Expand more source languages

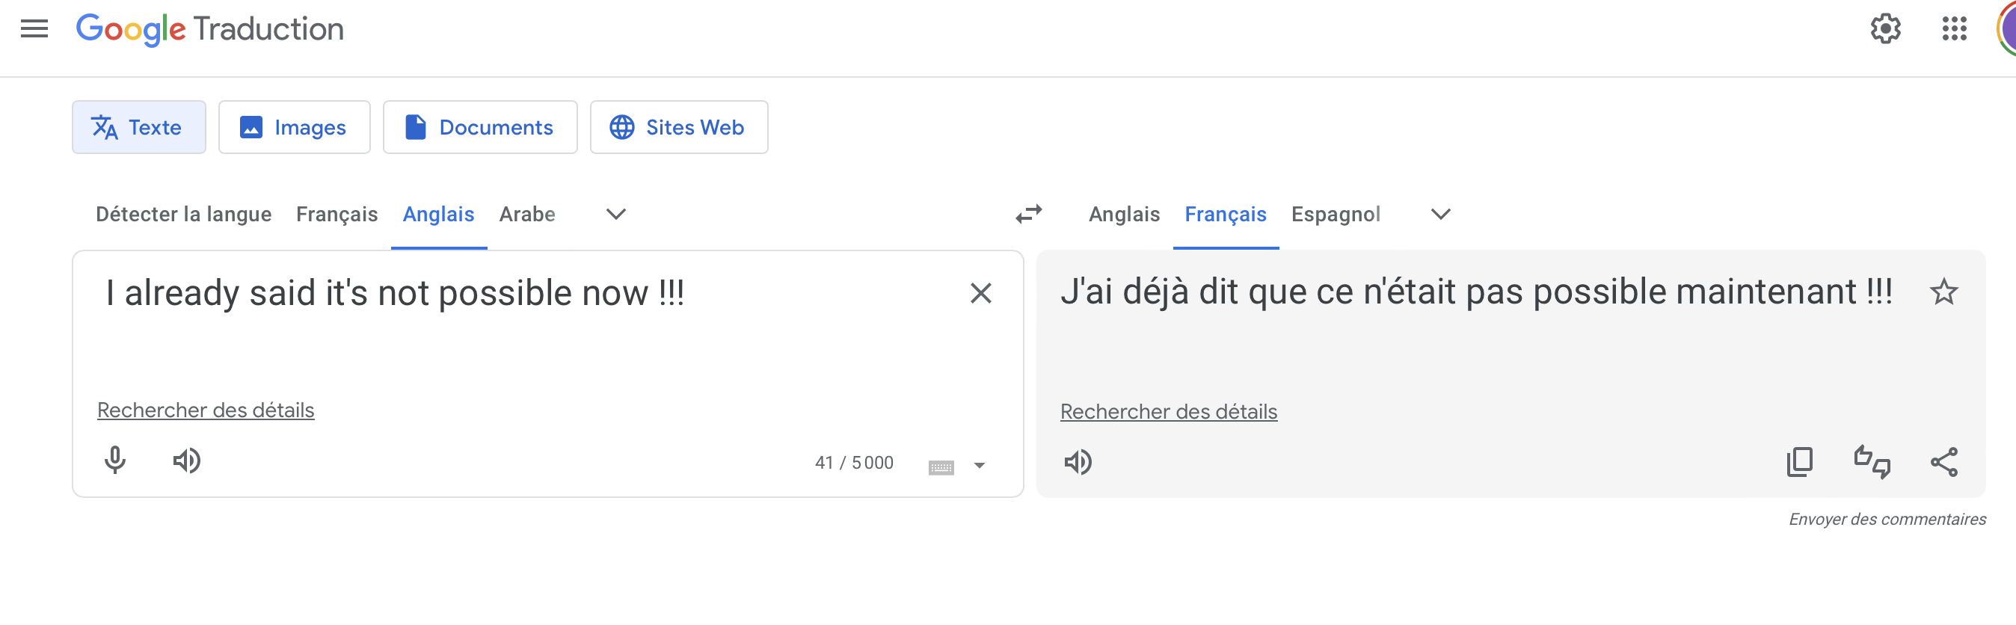[x=616, y=214]
